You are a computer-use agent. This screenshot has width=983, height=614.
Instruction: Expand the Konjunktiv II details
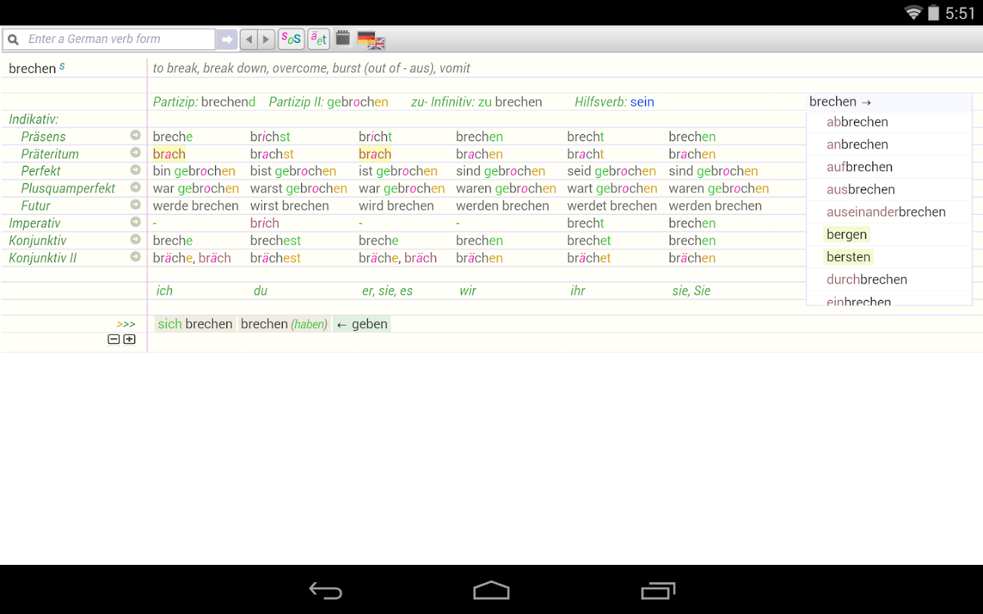click(135, 257)
